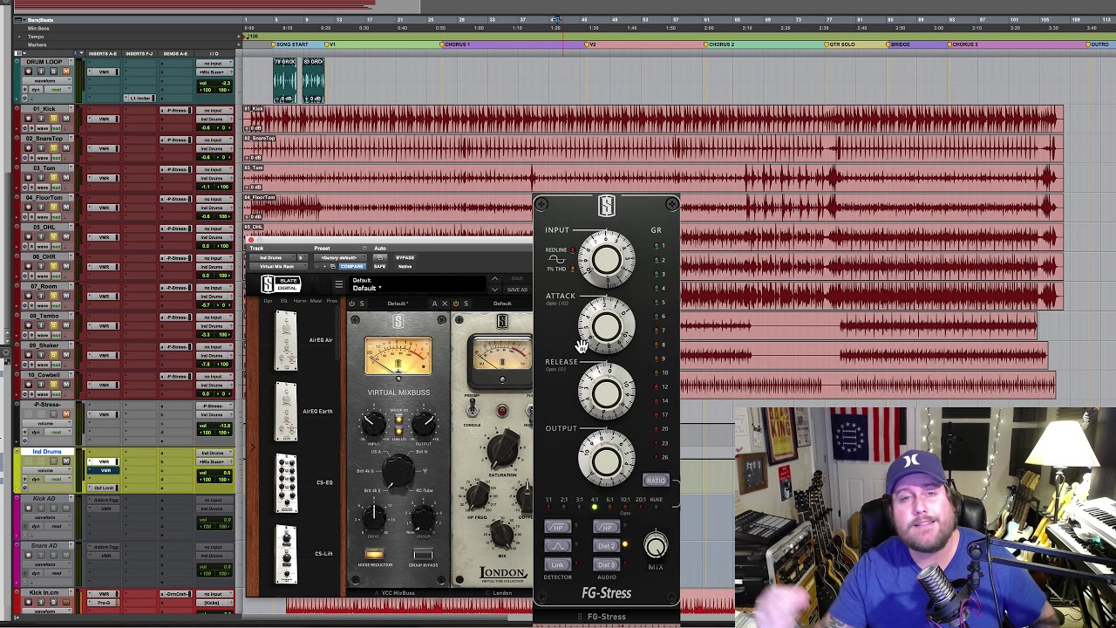Expand the Tempo ruler
This screenshot has height=628, width=1116.
coord(18,37)
